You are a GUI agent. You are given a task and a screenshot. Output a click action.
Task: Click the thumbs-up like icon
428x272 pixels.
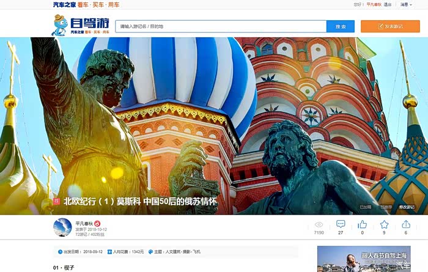pos(362,224)
